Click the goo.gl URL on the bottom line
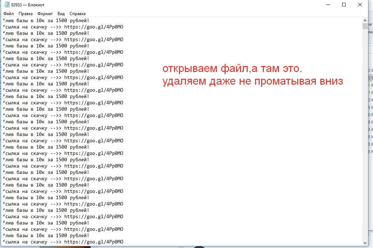The image size is (373, 248). point(94,242)
